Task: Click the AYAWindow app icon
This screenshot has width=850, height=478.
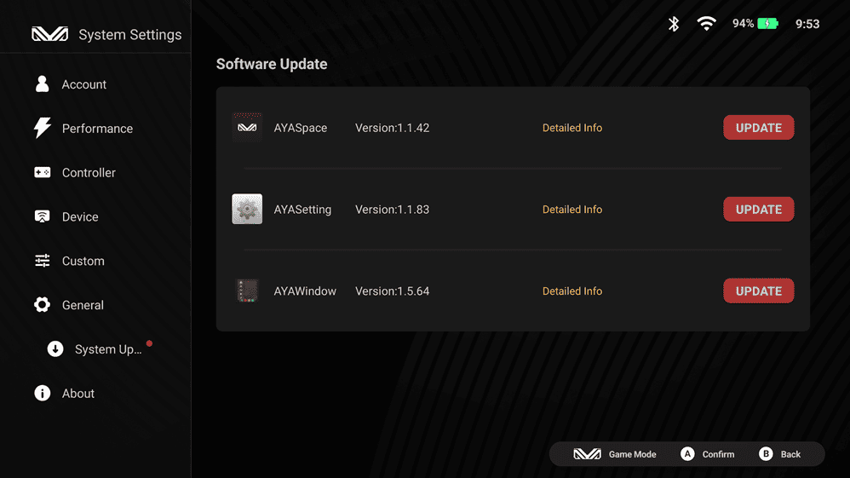Action: (247, 291)
